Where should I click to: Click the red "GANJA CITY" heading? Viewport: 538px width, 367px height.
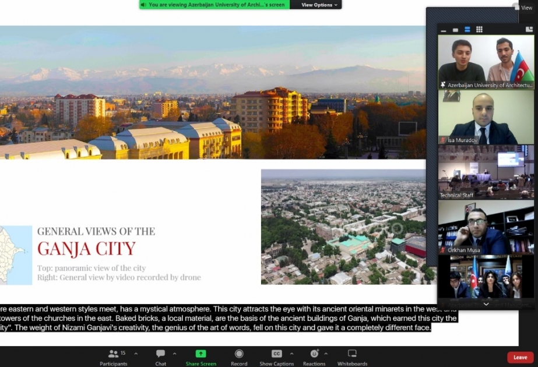pos(86,249)
